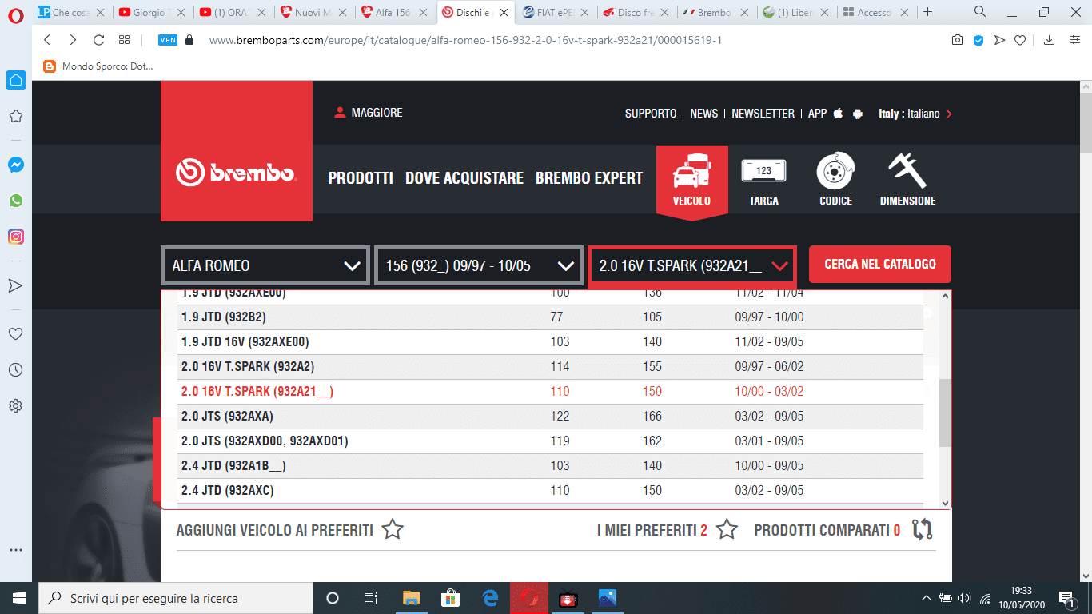
Task: Select 2.0 JTS (932AXD00, 932AXD01) row
Action: [x=550, y=441]
